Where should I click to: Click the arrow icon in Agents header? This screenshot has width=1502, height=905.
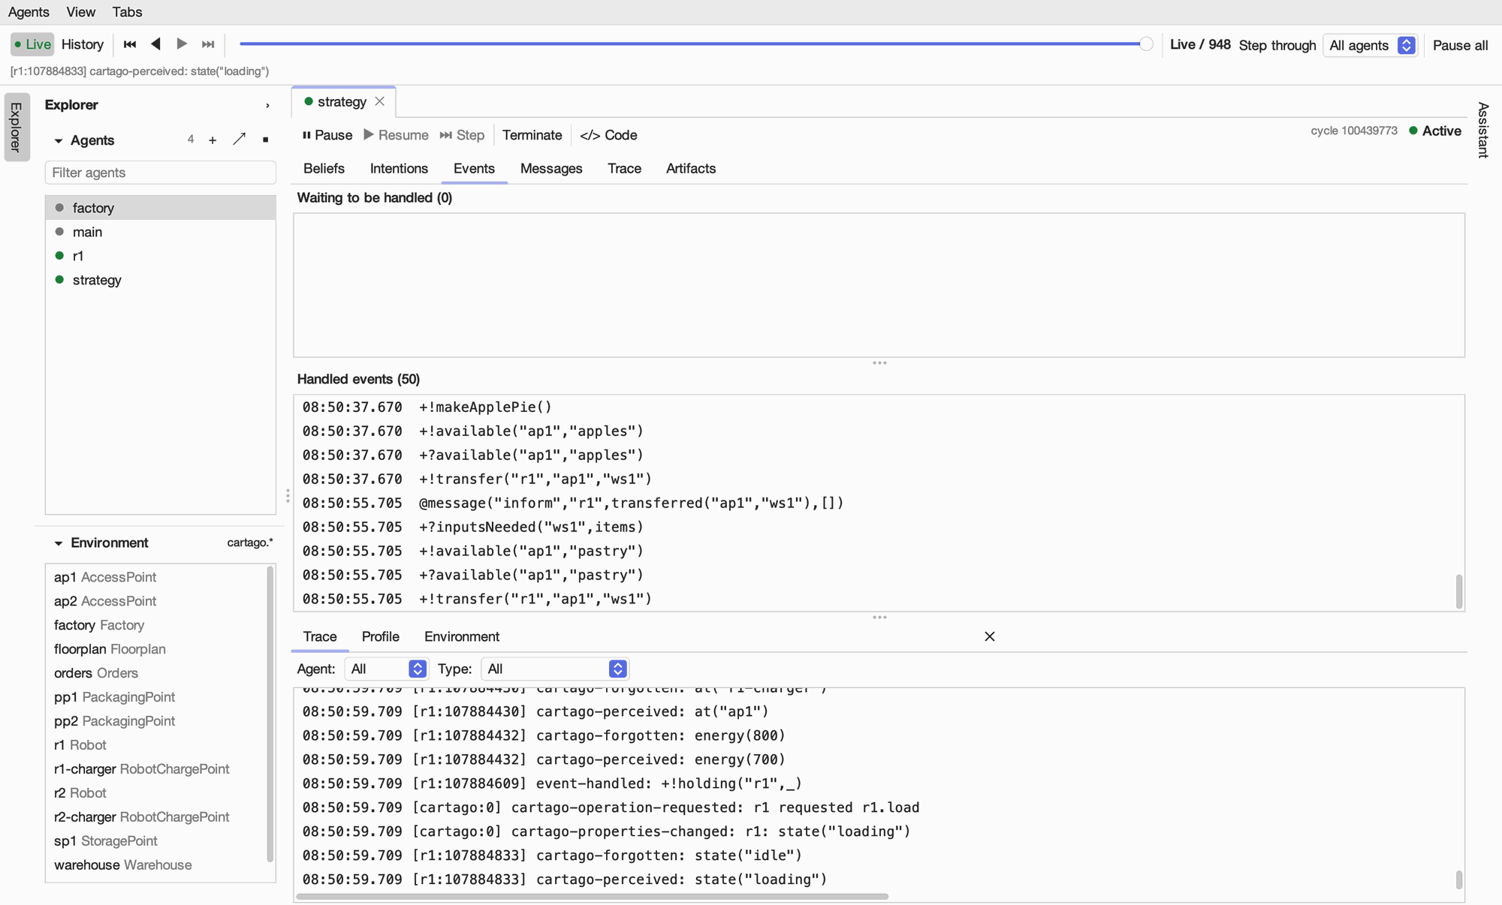point(240,140)
